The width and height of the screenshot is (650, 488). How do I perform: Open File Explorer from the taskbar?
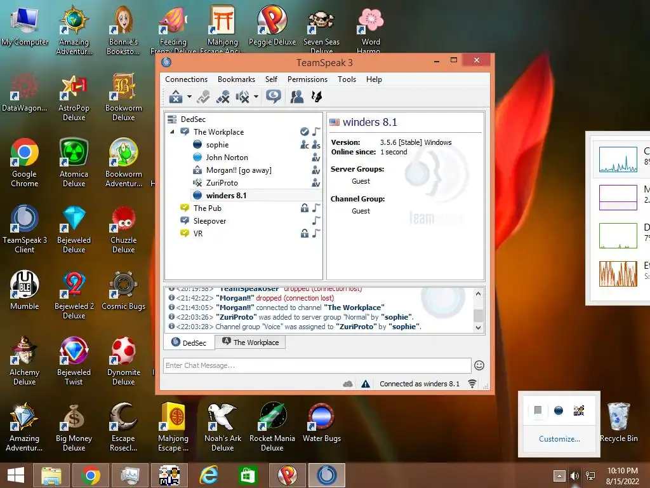coord(51,475)
